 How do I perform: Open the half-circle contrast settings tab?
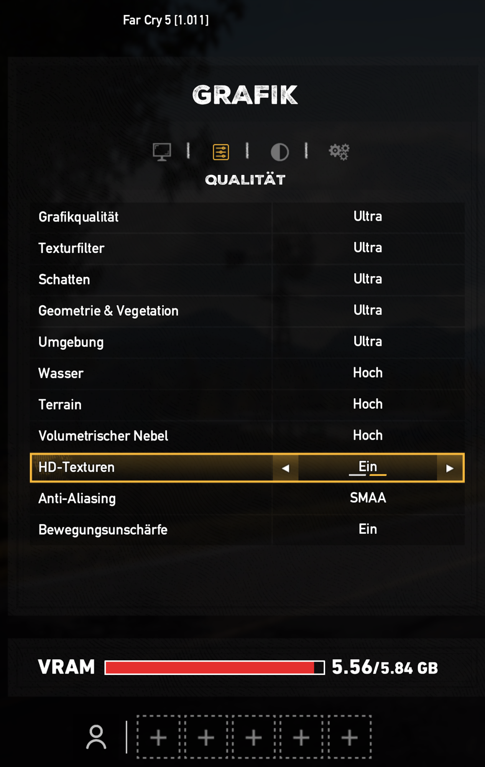coord(279,152)
